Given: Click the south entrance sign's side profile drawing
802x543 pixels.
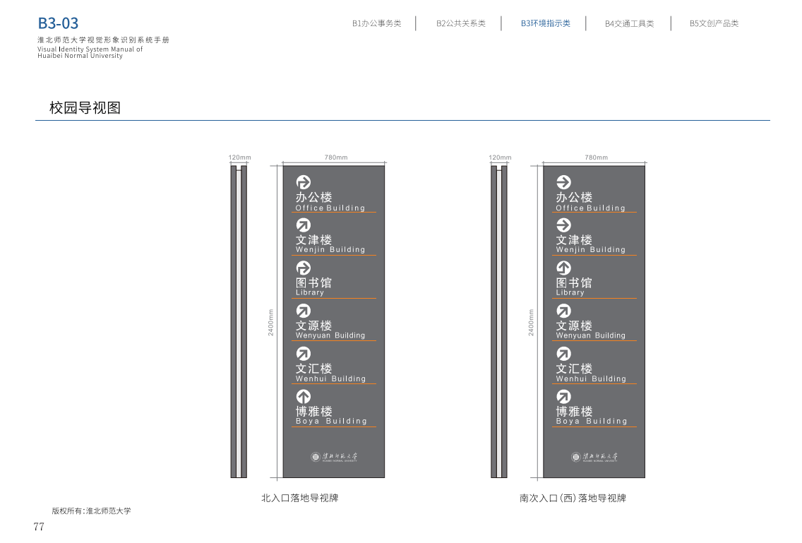Looking at the screenshot, I should click(x=499, y=322).
